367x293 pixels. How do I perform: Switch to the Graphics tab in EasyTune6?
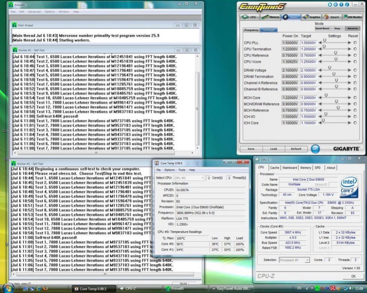coord(311,17)
